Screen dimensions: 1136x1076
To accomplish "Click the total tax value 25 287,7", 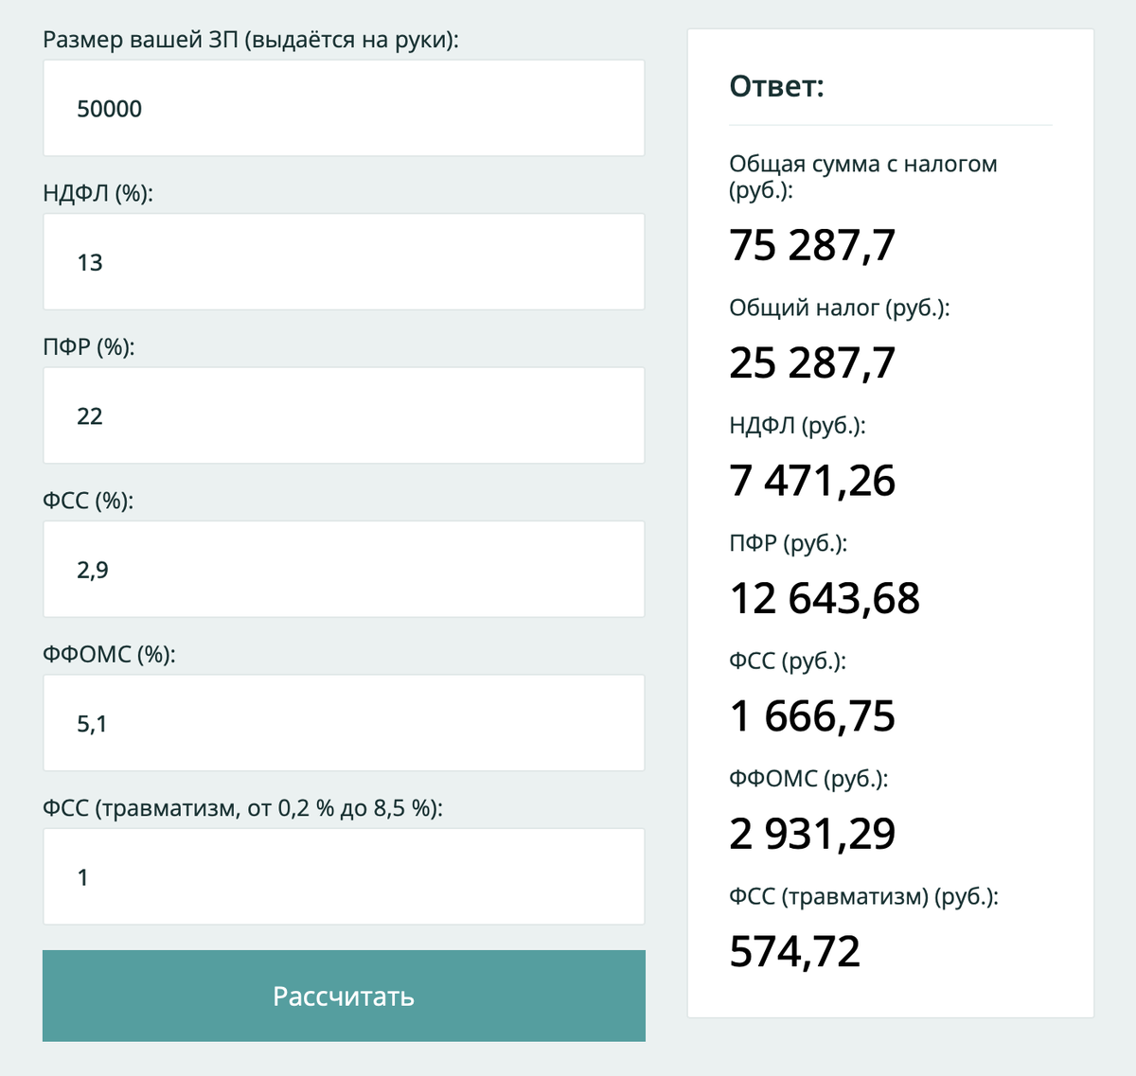I will pos(812,363).
